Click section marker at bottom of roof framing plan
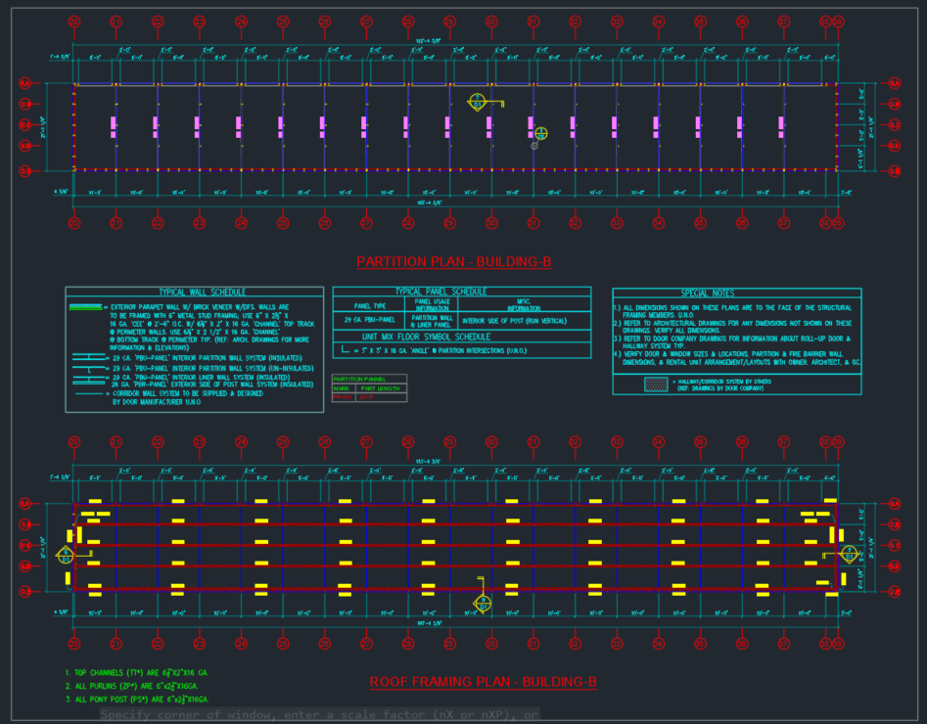 click(x=483, y=604)
